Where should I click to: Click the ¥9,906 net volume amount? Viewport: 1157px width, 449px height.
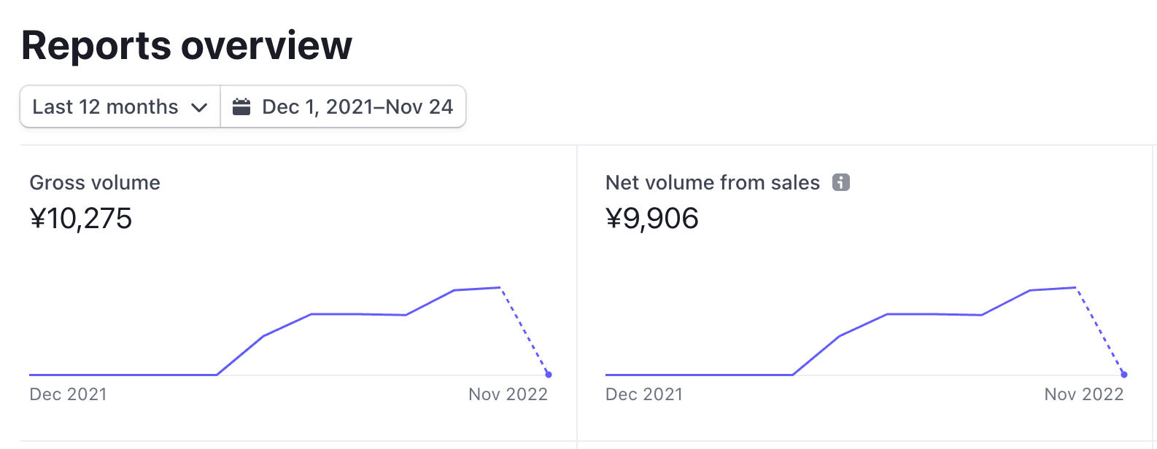(652, 219)
